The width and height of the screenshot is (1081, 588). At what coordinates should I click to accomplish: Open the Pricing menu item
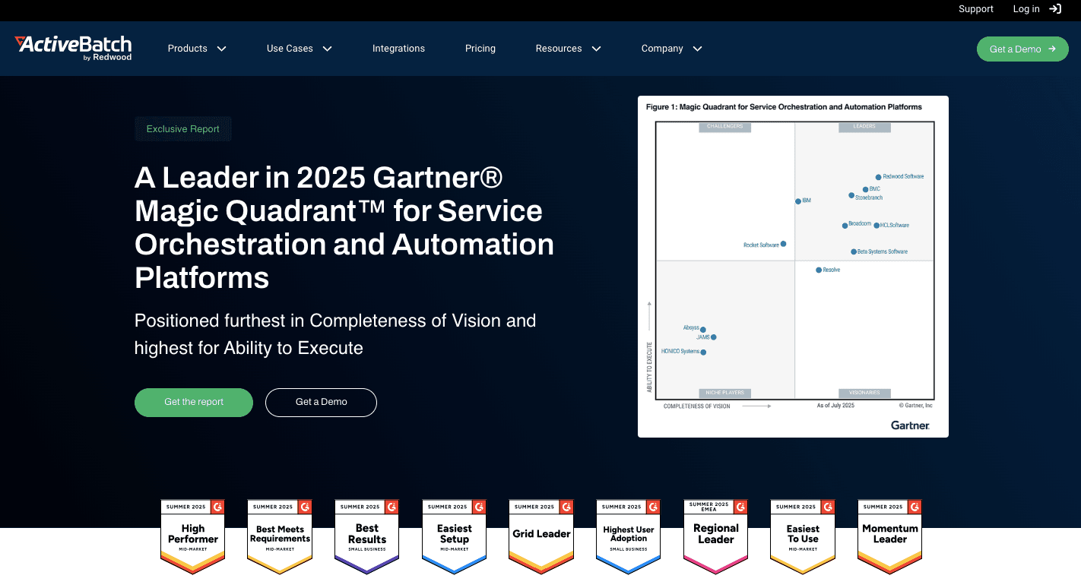tap(480, 49)
